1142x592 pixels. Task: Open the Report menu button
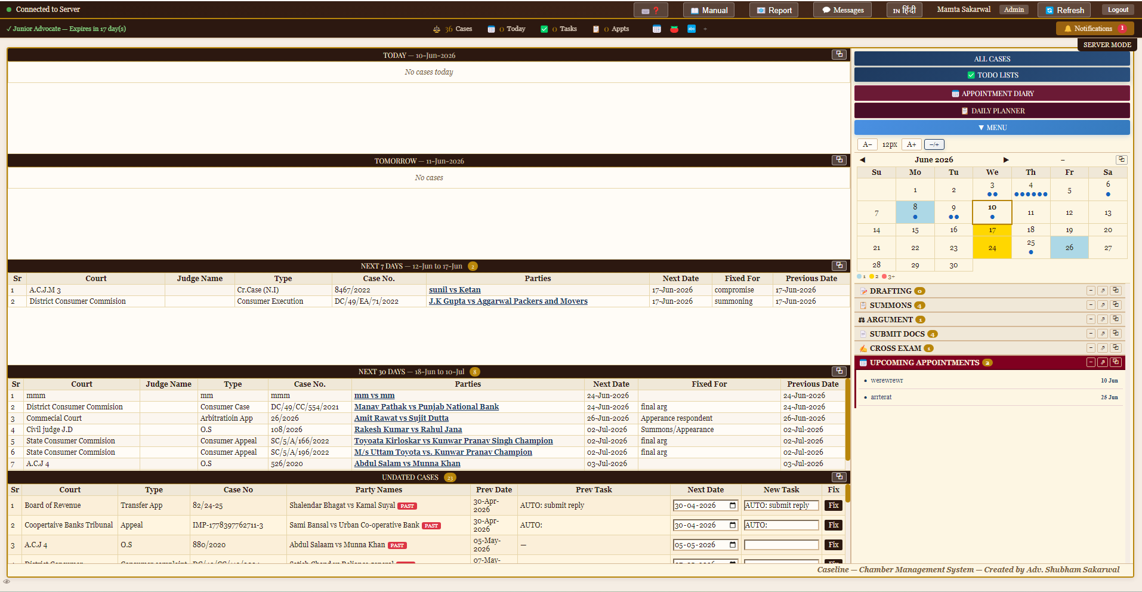(x=774, y=10)
